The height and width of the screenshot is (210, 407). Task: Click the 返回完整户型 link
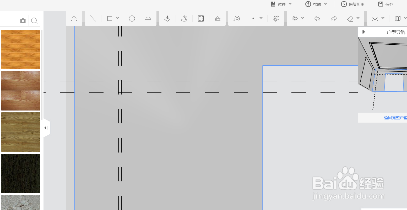pyautogui.click(x=395, y=118)
